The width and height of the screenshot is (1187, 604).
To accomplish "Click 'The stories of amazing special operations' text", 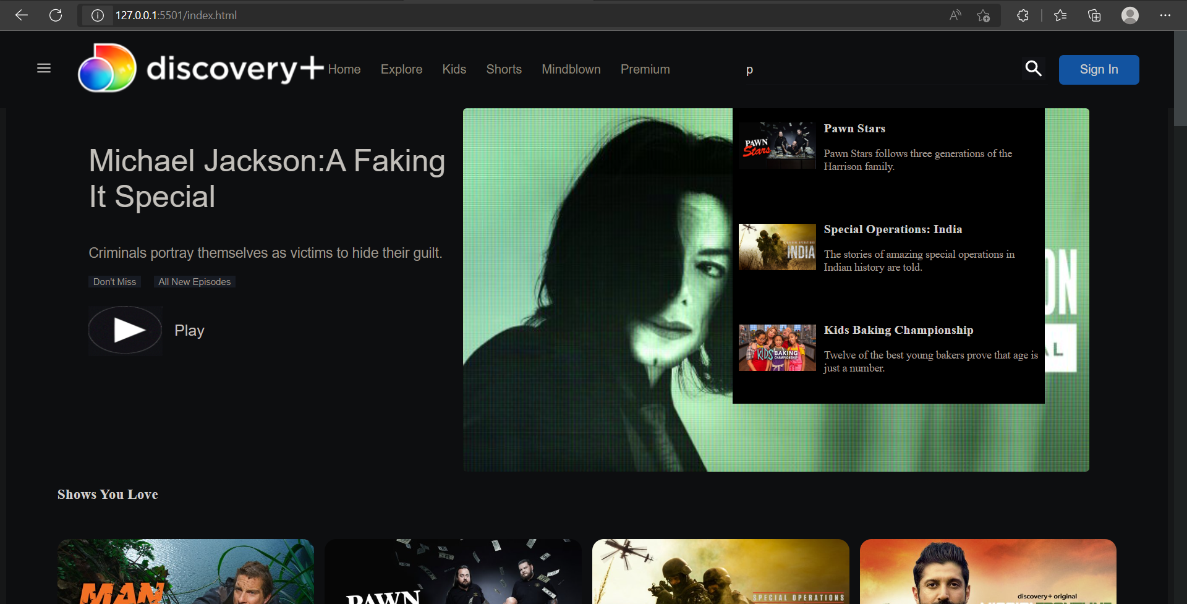I will [919, 261].
